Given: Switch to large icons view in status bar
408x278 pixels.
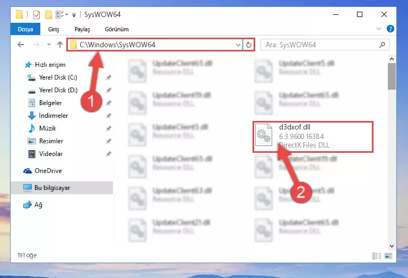Looking at the screenshot, I should [x=388, y=256].
